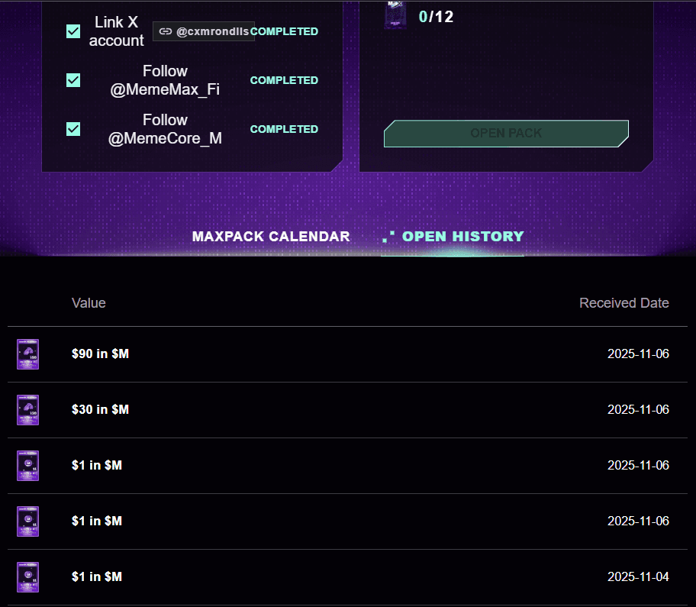Open the card icon for the 2025-11-04 reward
The image size is (696, 607).
[28, 577]
